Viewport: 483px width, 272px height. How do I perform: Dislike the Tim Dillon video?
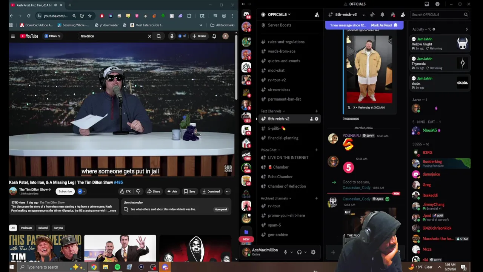[x=138, y=192]
